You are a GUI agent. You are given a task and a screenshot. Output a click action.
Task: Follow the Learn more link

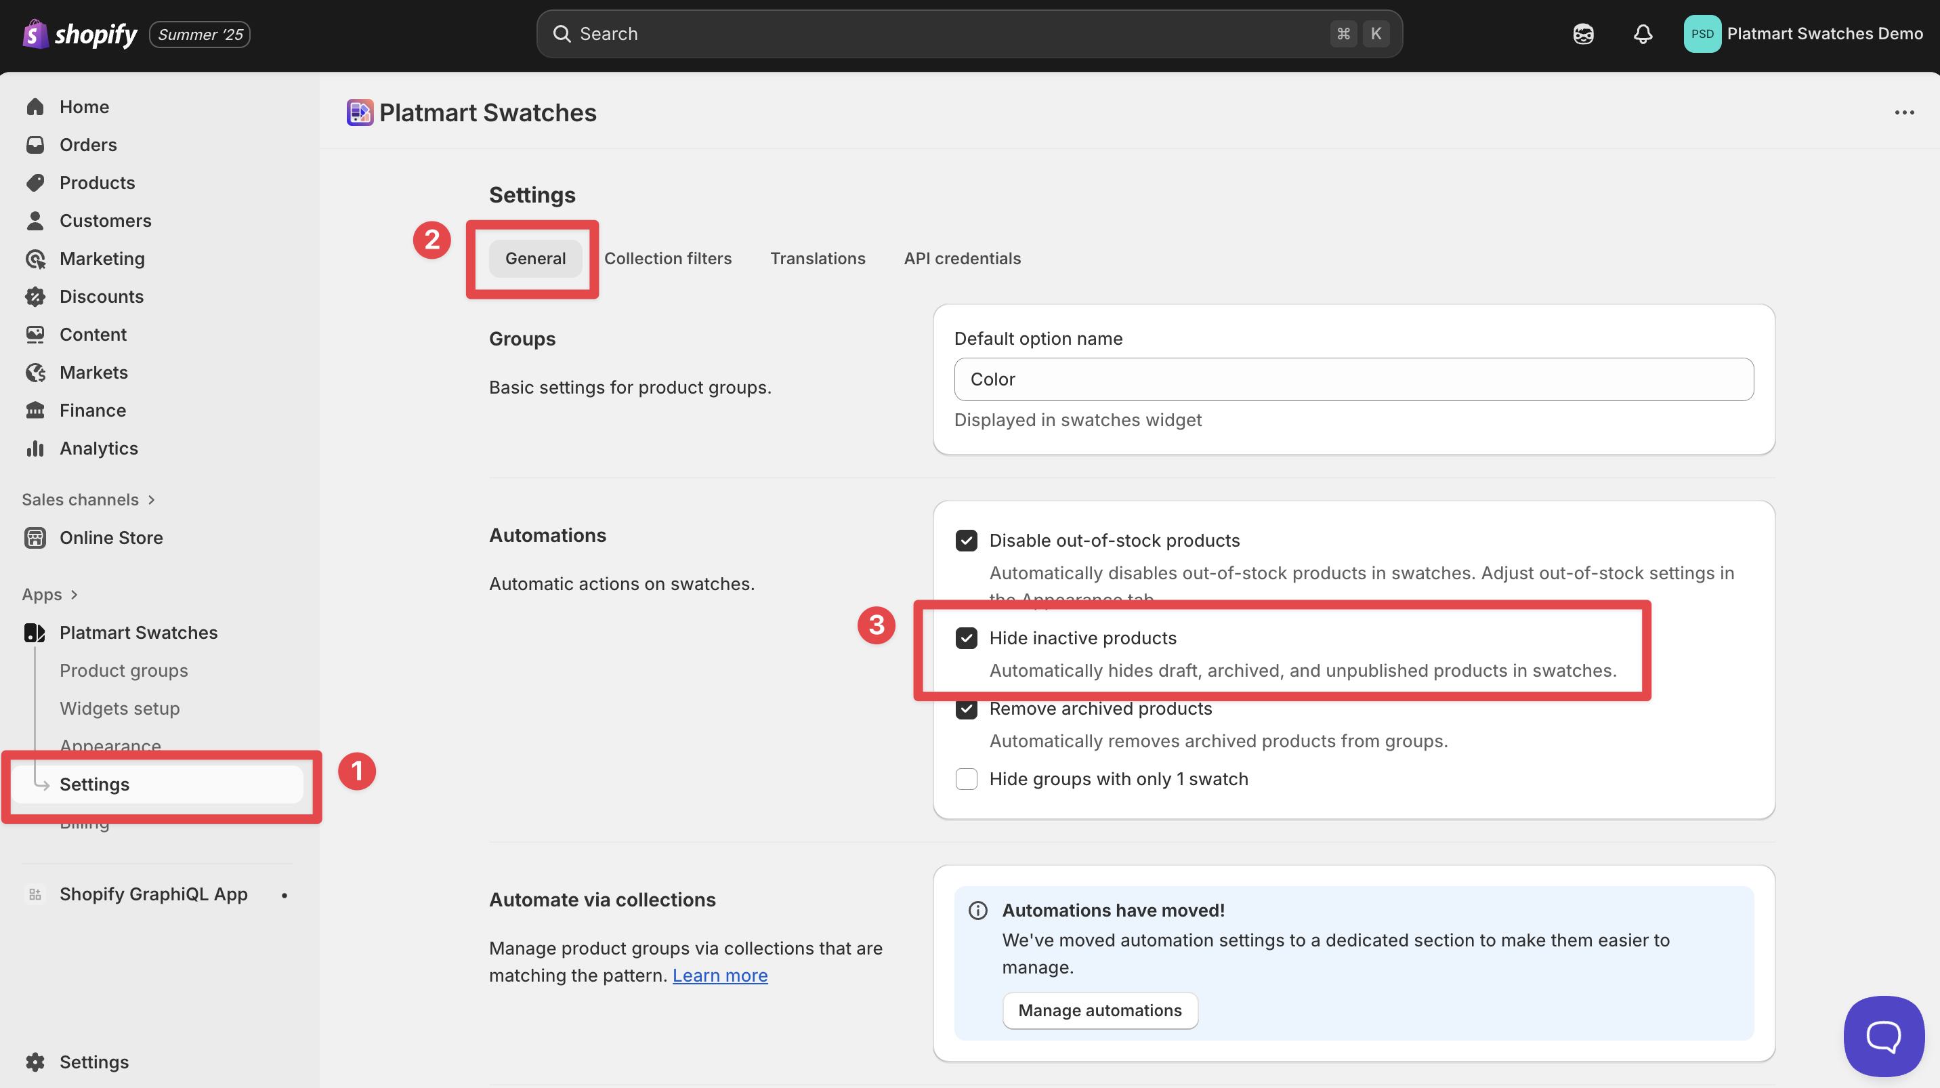720,975
